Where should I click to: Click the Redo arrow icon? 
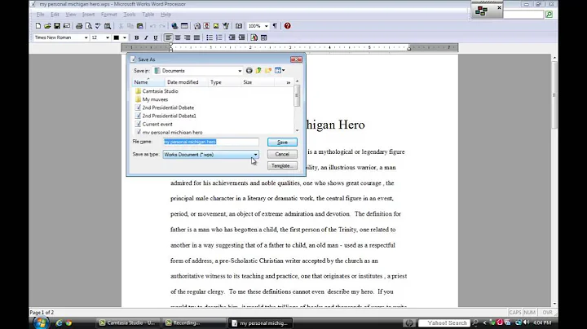pos(161,26)
